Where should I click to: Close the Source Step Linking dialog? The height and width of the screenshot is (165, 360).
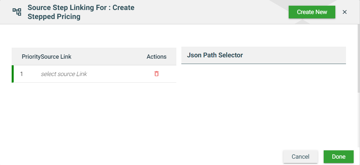click(345, 12)
